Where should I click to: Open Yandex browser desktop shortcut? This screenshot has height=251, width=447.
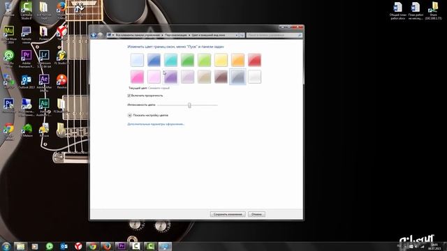[61, 33]
